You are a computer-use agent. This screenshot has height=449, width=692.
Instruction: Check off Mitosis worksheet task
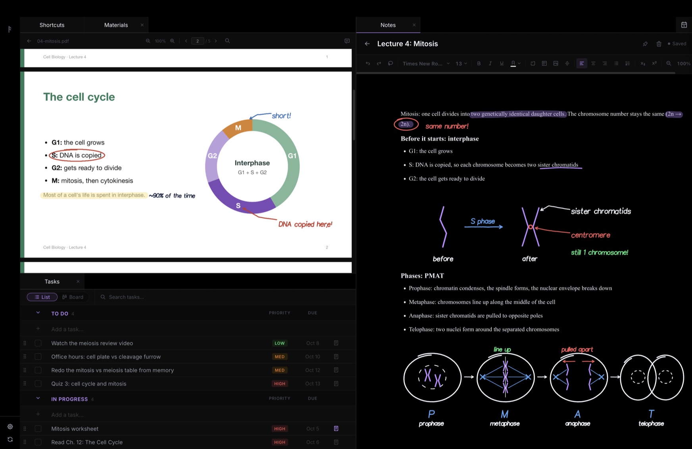coord(38,429)
